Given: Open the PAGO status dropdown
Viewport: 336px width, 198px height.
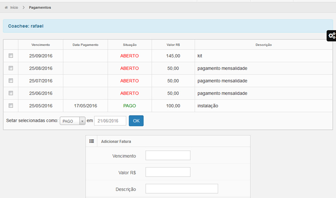Looking at the screenshot, I should (x=72, y=121).
